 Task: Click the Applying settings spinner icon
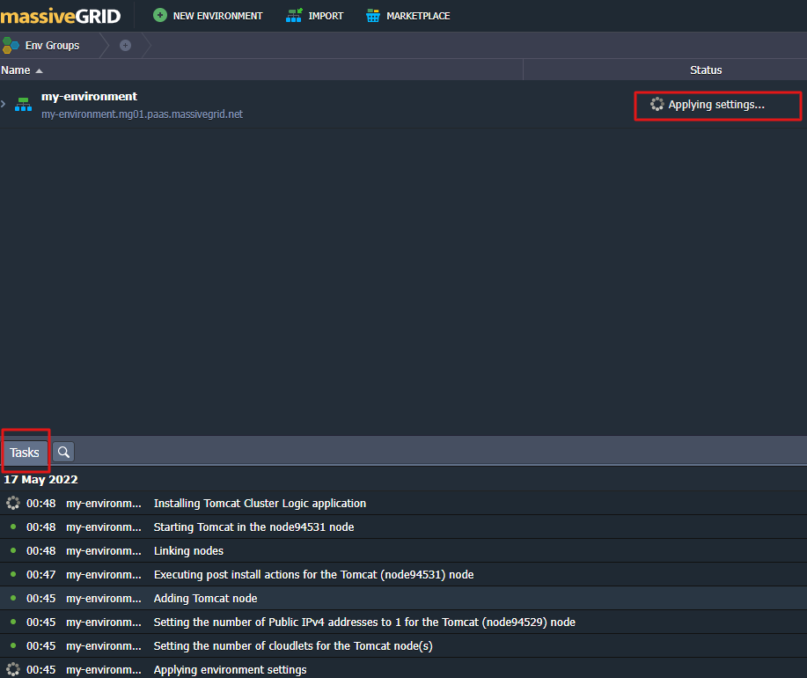pyautogui.click(x=657, y=104)
